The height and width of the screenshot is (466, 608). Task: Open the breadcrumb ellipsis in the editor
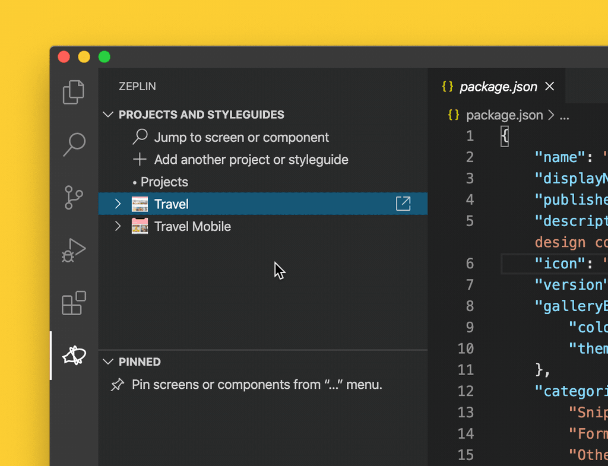click(x=563, y=115)
